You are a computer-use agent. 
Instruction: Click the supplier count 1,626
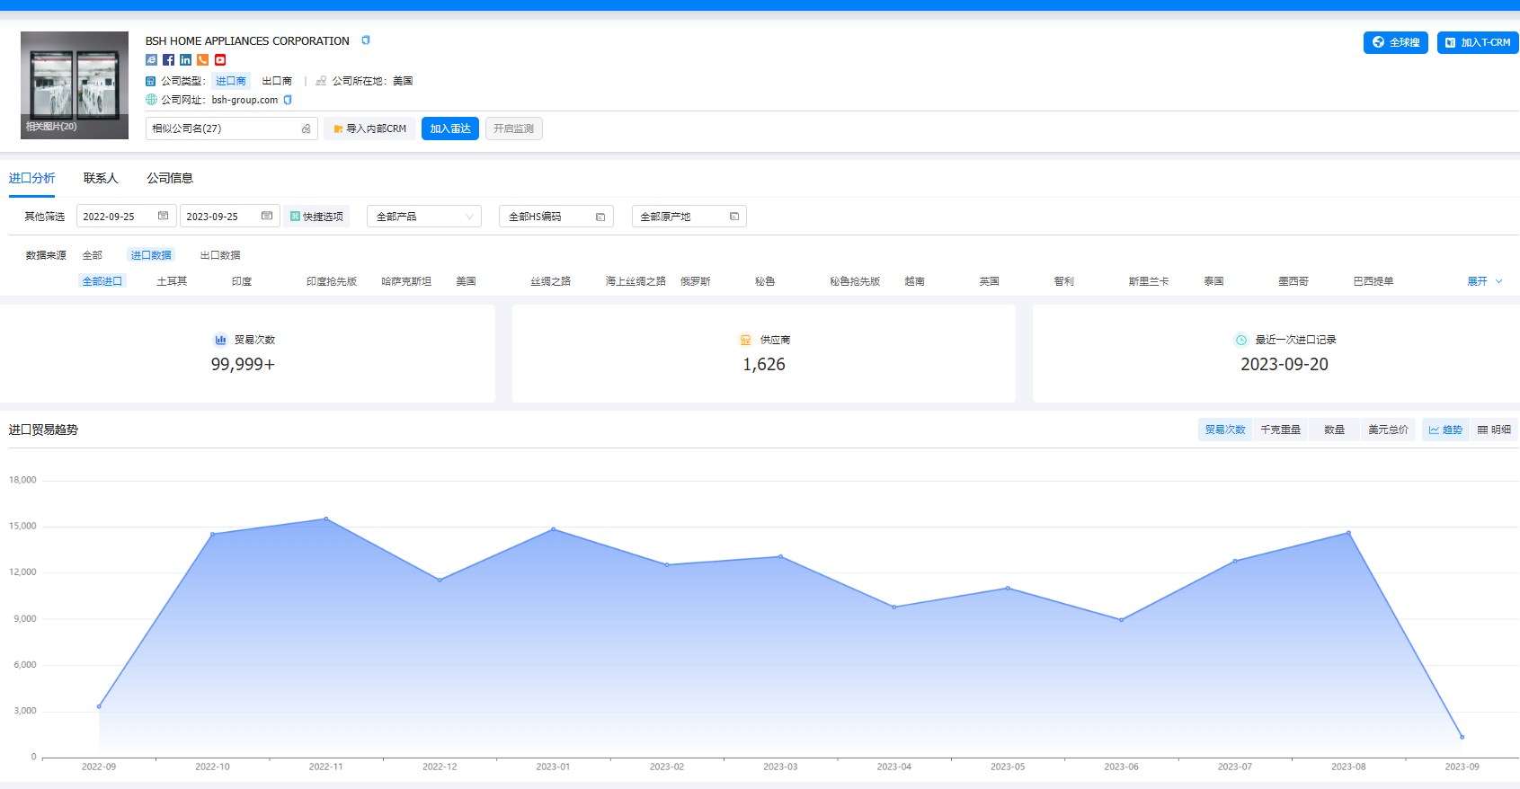click(764, 364)
